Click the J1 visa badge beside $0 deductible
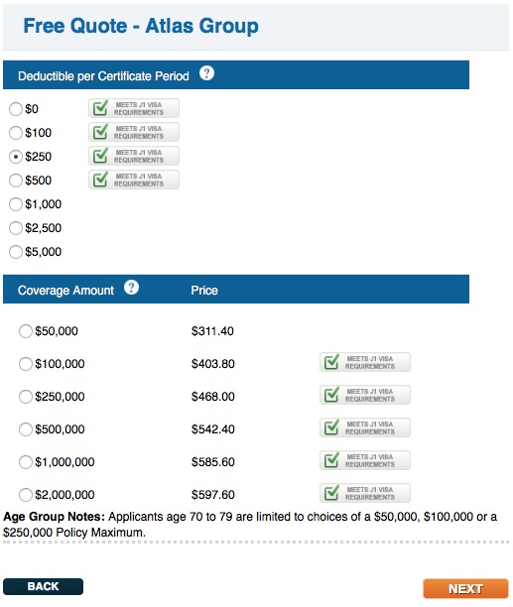Screen dimensions: 513x607 134,108
